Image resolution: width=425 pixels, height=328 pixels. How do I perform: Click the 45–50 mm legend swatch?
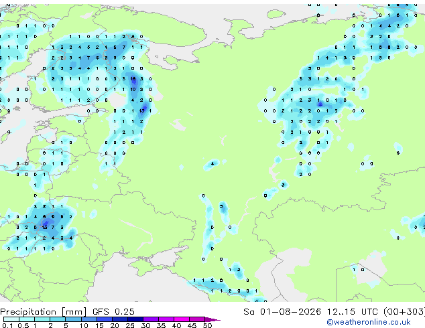pos(197,319)
